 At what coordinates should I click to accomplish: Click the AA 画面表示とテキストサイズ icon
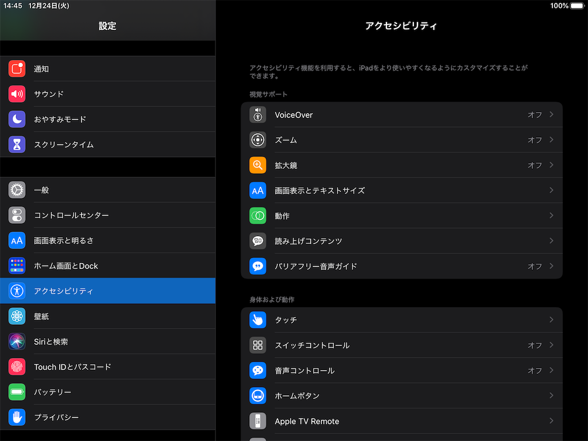click(258, 190)
